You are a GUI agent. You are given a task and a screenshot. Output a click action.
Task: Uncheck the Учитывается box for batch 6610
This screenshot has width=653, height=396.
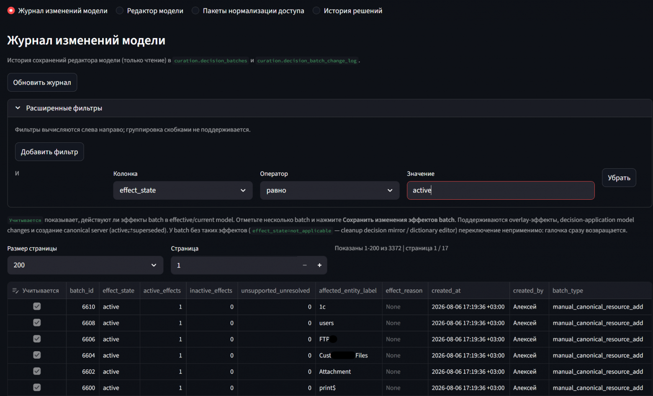[x=37, y=306]
